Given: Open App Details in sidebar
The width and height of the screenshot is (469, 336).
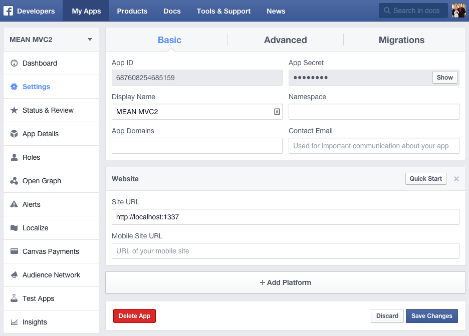Looking at the screenshot, I should (51, 134).
